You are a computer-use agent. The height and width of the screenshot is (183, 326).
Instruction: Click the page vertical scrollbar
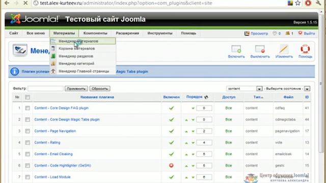coord(320,83)
